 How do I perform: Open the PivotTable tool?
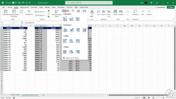coord(5,12)
